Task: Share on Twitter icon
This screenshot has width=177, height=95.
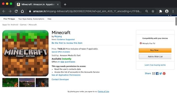Action: click(161, 73)
